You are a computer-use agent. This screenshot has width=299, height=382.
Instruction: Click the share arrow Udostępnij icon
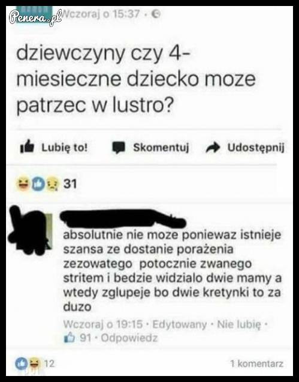[213, 148]
